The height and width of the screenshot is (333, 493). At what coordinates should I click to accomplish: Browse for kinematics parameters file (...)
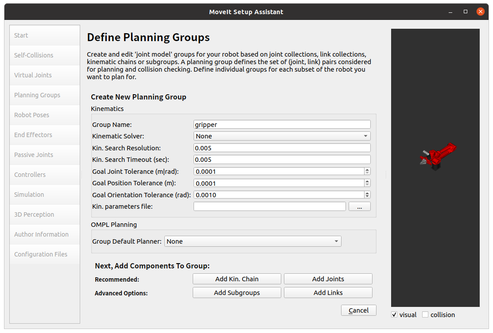coord(359,207)
